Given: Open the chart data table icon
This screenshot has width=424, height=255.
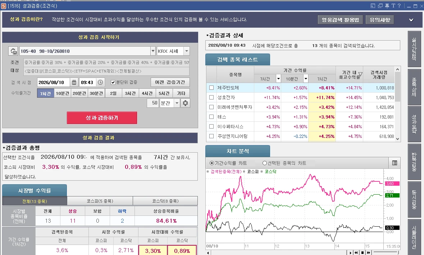Looking at the screenshot, I should pos(395,163).
